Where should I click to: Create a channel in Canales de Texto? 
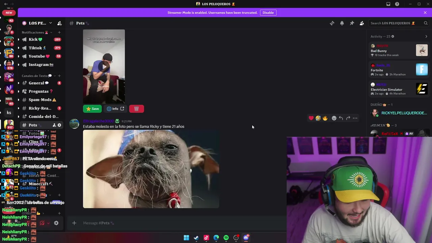pyautogui.click(x=59, y=76)
